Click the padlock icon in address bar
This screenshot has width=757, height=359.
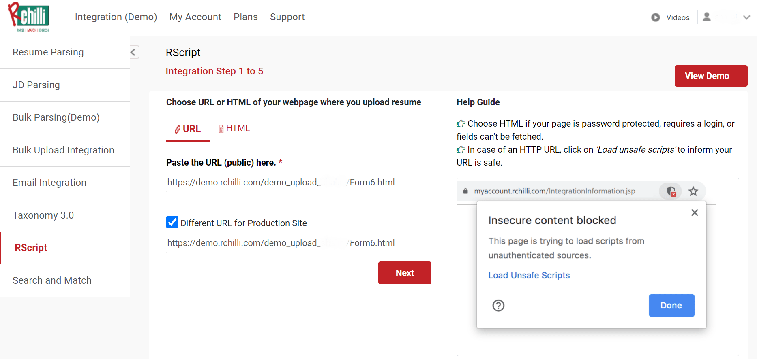click(x=465, y=191)
